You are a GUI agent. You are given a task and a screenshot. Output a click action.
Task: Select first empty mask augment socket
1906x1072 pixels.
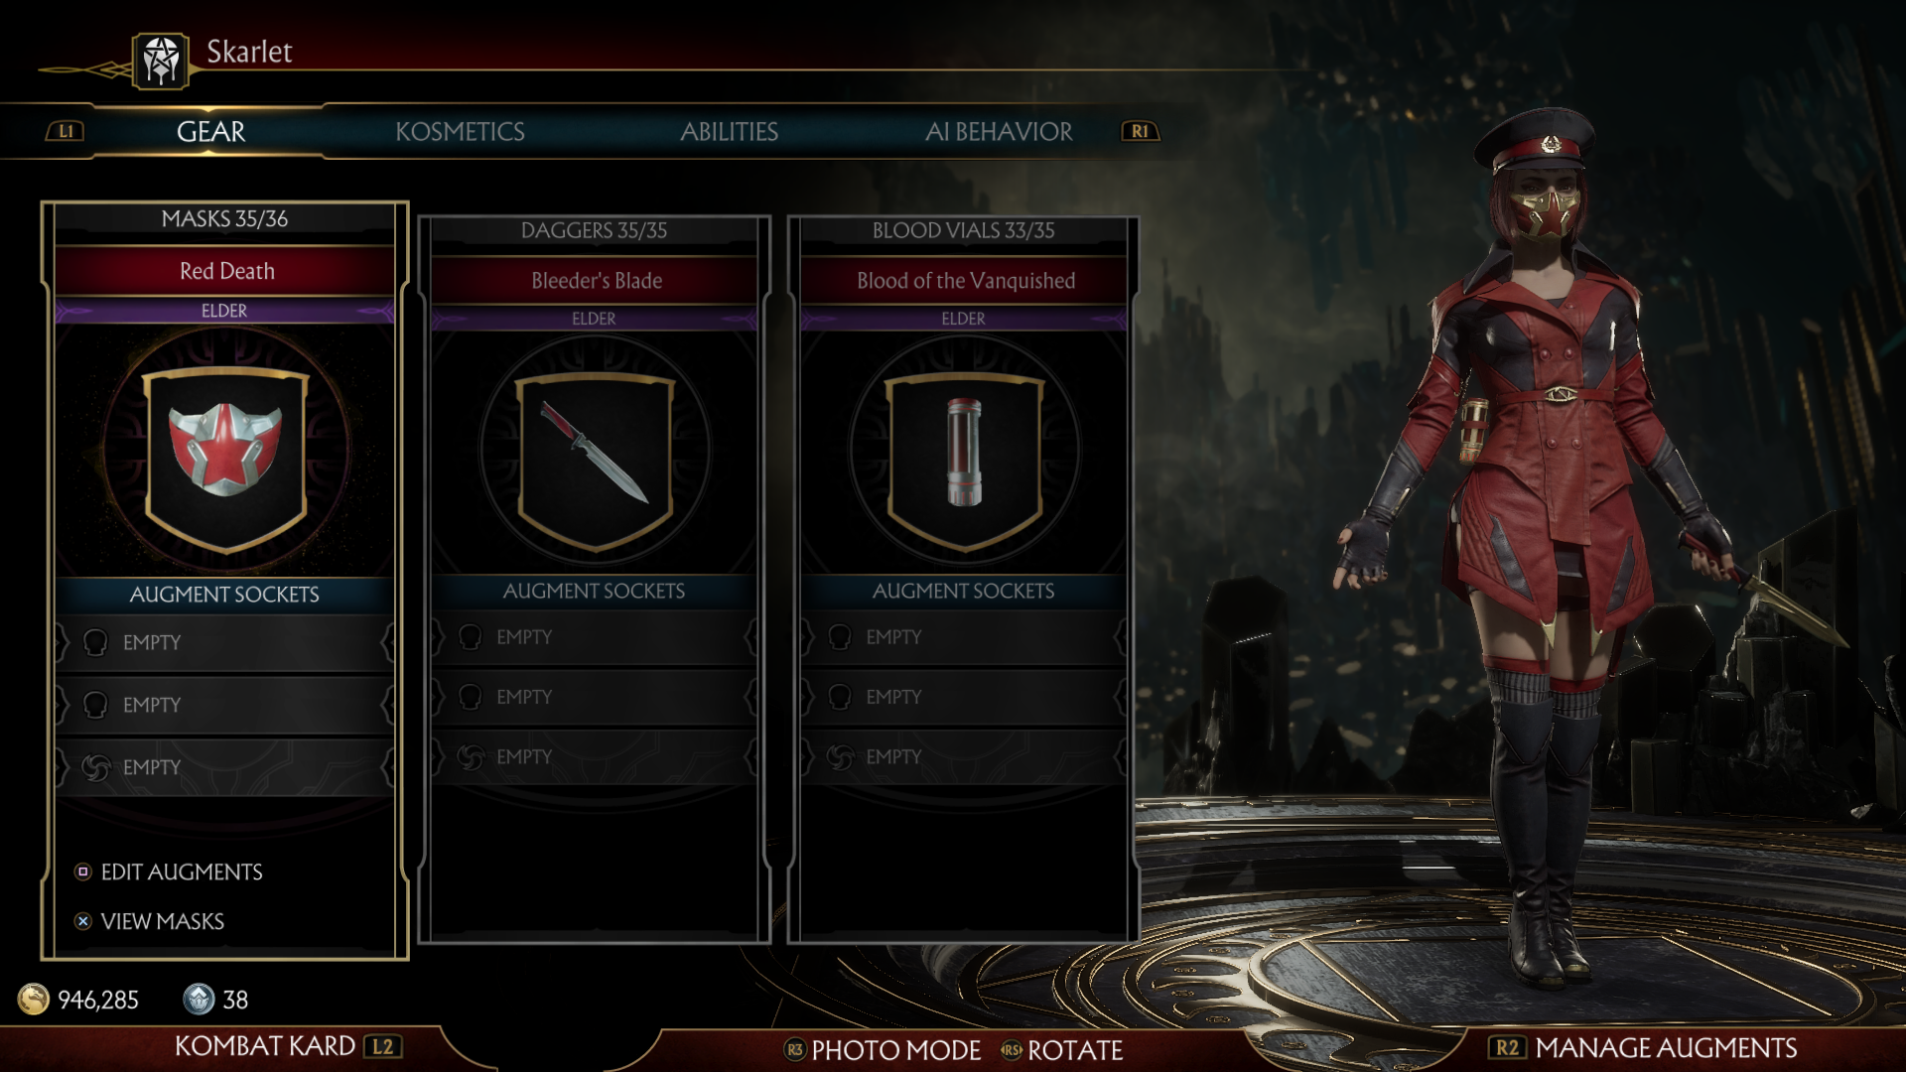[225, 642]
